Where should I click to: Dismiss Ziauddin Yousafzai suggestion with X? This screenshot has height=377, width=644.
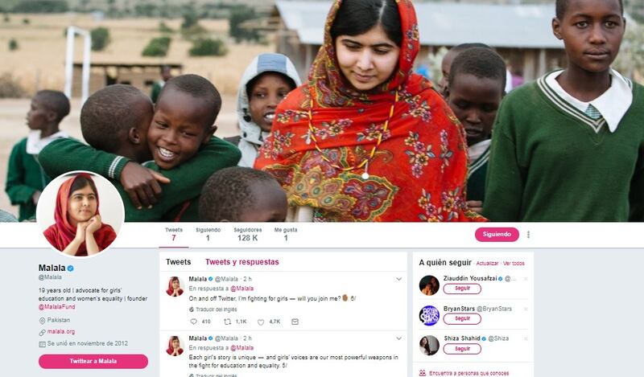(526, 279)
